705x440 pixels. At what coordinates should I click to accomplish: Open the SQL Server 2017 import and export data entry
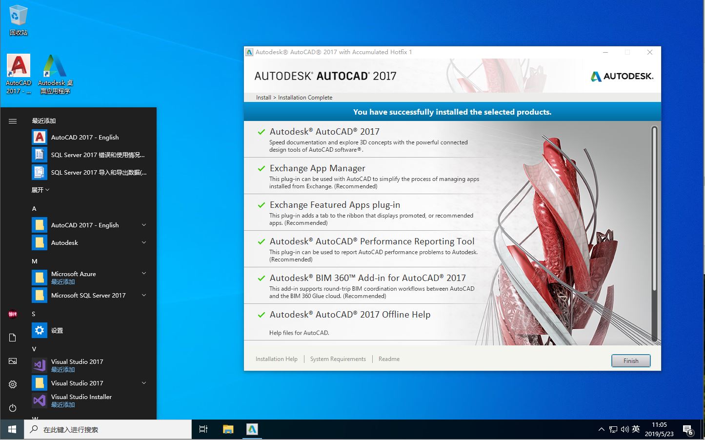90,173
